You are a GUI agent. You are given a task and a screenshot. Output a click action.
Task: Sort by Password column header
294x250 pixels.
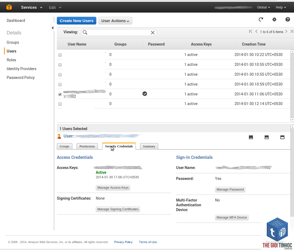tap(156, 44)
